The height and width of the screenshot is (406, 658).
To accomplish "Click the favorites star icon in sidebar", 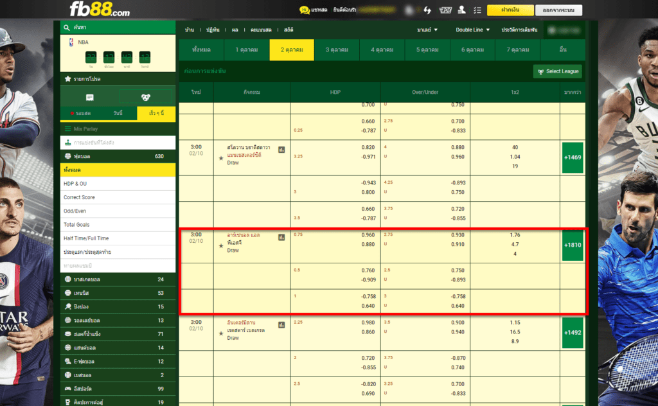I will [x=67, y=79].
